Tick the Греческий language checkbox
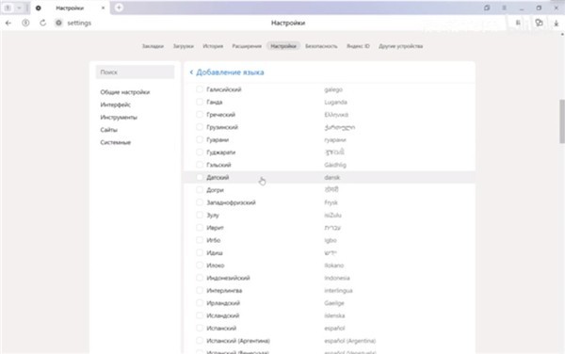The height and width of the screenshot is (354, 565). [200, 115]
